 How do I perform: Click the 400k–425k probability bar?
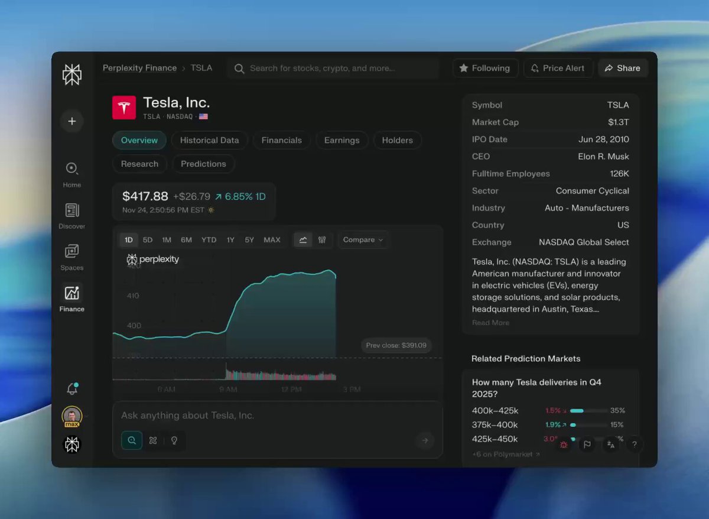tap(588, 410)
